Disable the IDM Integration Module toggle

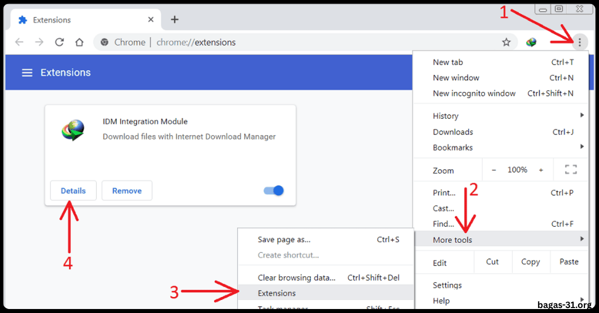(x=274, y=190)
